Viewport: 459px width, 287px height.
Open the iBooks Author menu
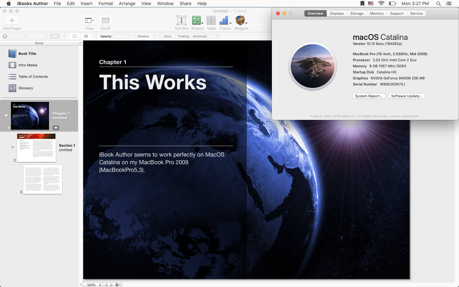click(x=33, y=4)
